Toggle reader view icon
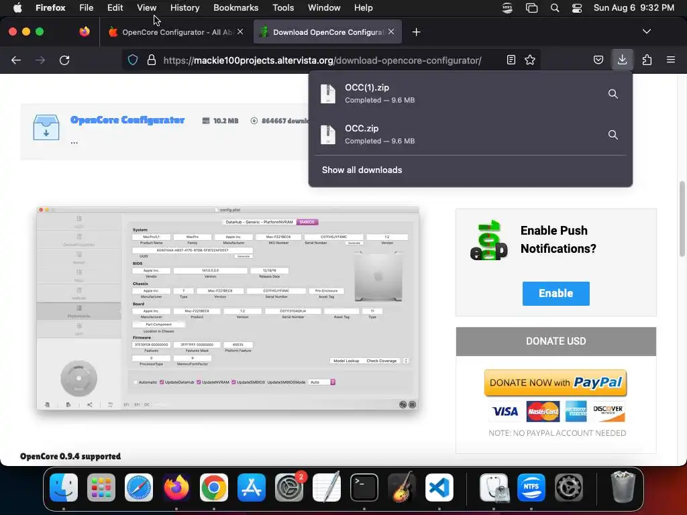The width and height of the screenshot is (687, 515). pyautogui.click(x=511, y=60)
